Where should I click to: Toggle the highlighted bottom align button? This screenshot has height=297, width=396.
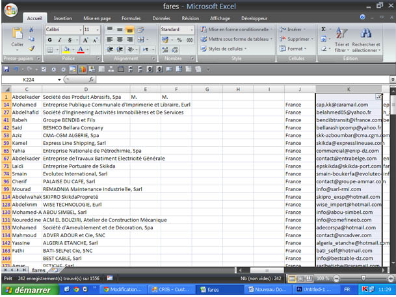[x=129, y=30]
